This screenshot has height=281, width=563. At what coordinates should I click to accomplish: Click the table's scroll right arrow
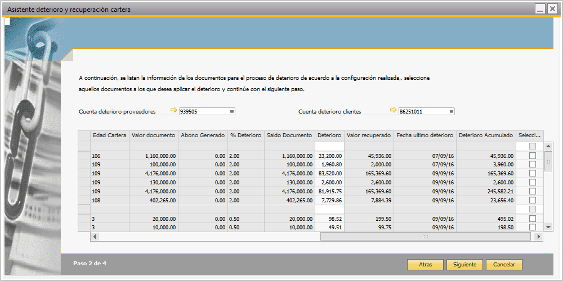tap(539, 237)
